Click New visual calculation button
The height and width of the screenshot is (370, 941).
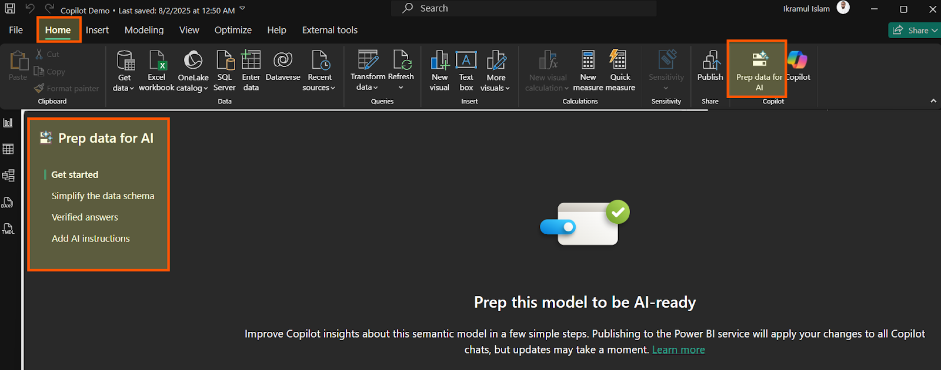click(547, 71)
